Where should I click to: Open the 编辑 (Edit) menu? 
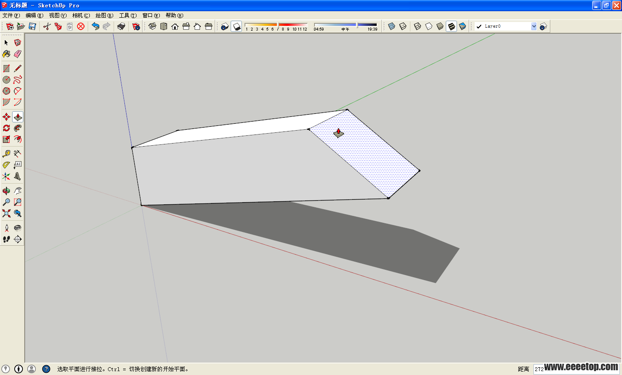(35, 16)
